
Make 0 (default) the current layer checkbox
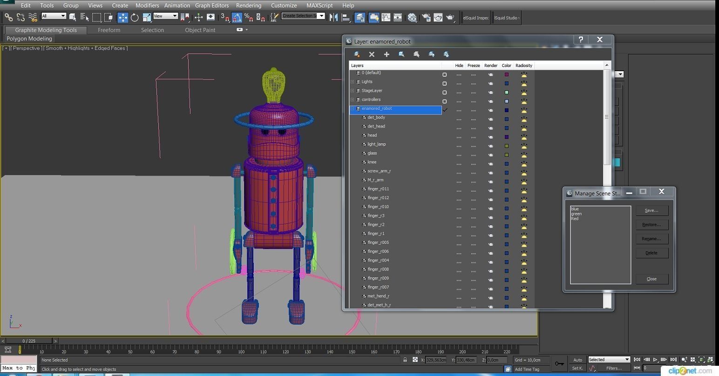444,74
